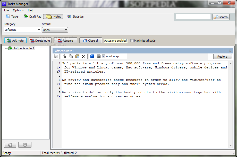237x157 pixels.
Task: Open the Help menu
Action: [x=31, y=10]
